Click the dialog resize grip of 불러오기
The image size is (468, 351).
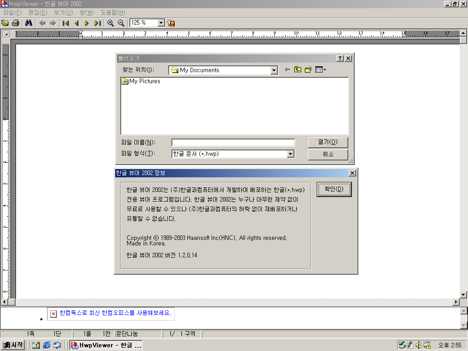pyautogui.click(x=351, y=161)
